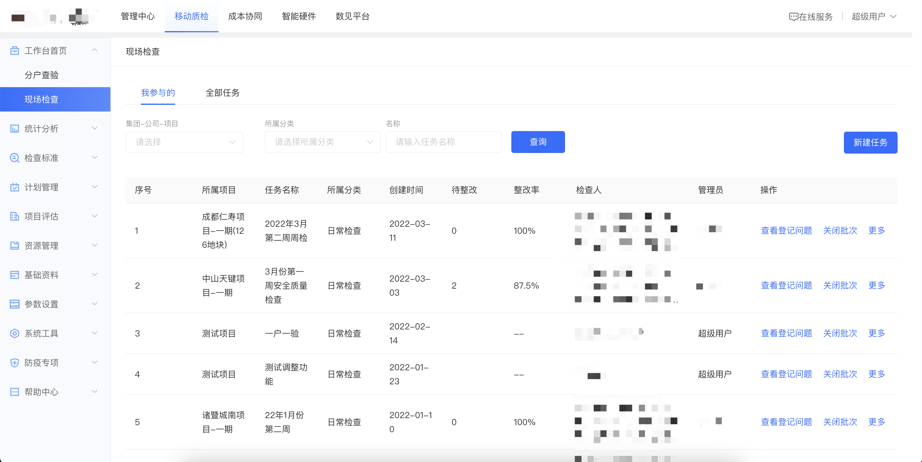Image resolution: width=922 pixels, height=462 pixels.
Task: View 查看登记问题 for the 测试调整功能 task
Action: pyautogui.click(x=786, y=374)
